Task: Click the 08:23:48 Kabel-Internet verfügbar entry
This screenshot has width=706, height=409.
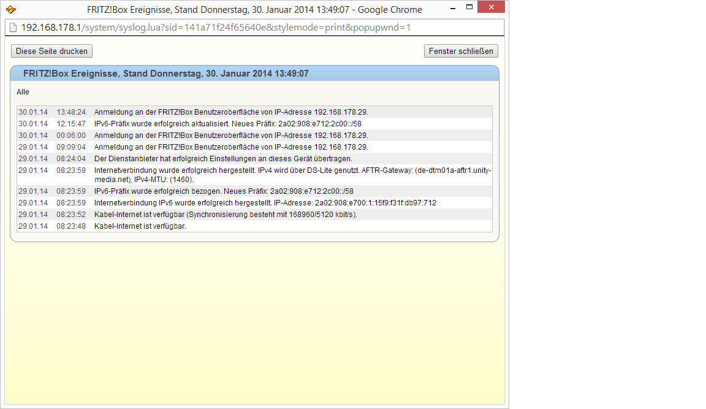Action: coord(140,226)
